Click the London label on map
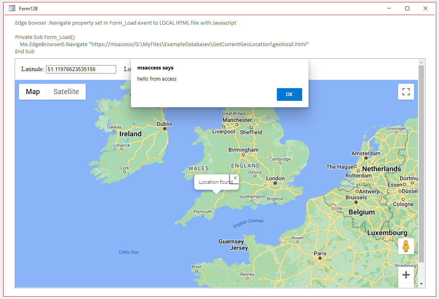Viewport: 439px width, 299px height. 275,179
